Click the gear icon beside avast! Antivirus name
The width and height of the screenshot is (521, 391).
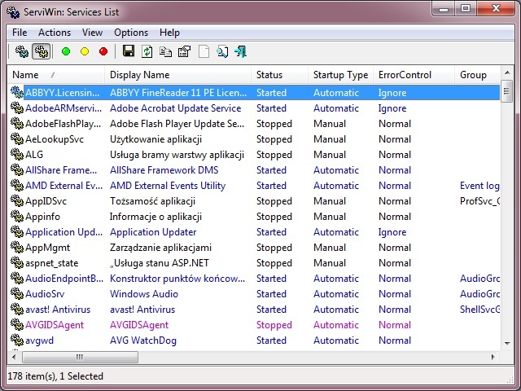pos(16,310)
